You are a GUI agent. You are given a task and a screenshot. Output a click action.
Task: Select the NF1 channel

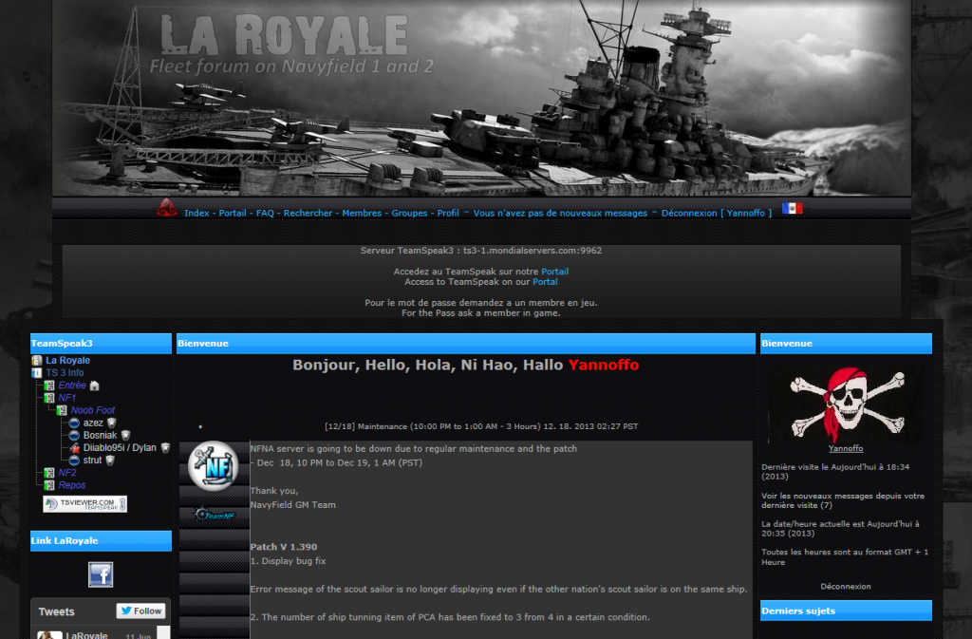[67, 398]
